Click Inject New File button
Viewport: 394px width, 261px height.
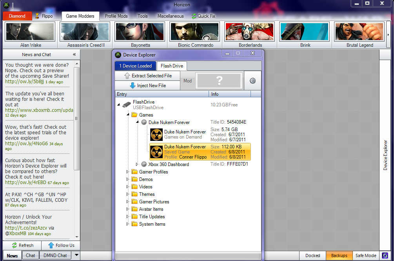point(147,86)
